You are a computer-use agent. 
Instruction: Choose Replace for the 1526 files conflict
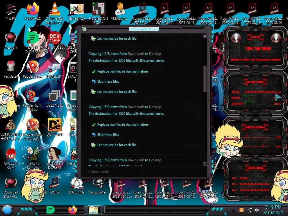(x=120, y=125)
